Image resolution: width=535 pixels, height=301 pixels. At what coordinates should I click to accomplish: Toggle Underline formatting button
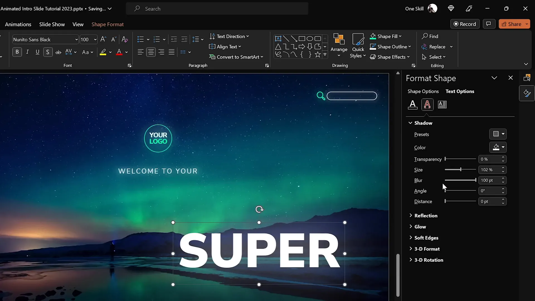click(x=37, y=52)
